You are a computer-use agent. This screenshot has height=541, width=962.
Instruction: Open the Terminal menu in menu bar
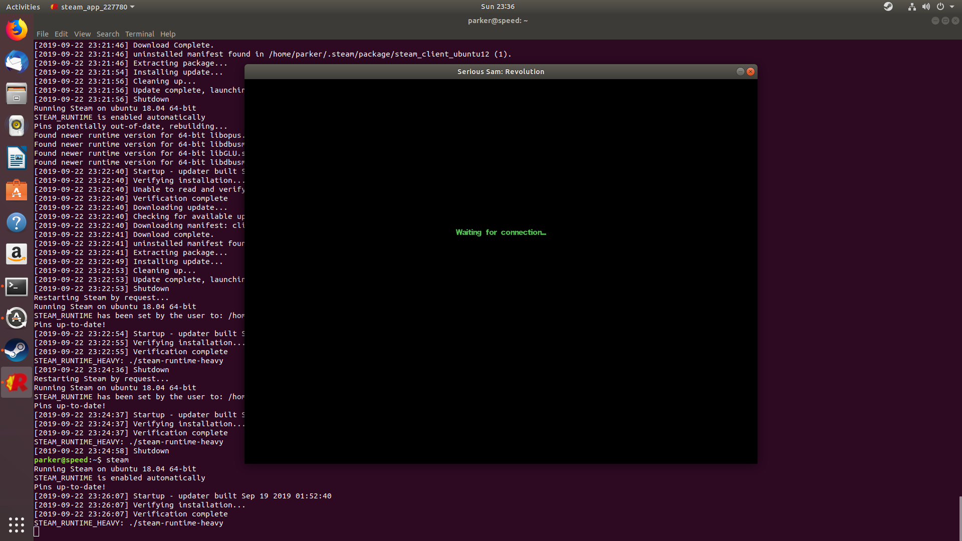point(139,34)
